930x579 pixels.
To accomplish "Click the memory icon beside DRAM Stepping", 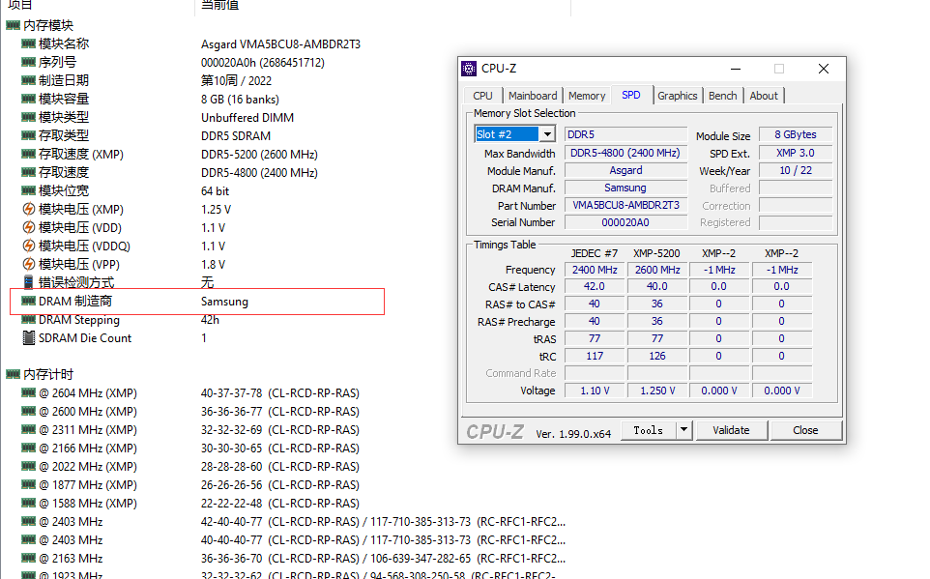I will point(28,319).
